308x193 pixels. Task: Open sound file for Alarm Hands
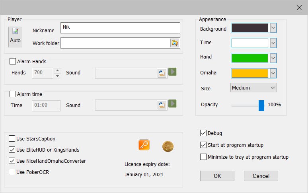click(162, 73)
